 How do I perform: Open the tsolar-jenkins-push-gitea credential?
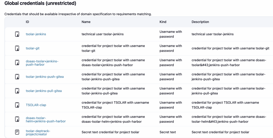coord(45,77)
